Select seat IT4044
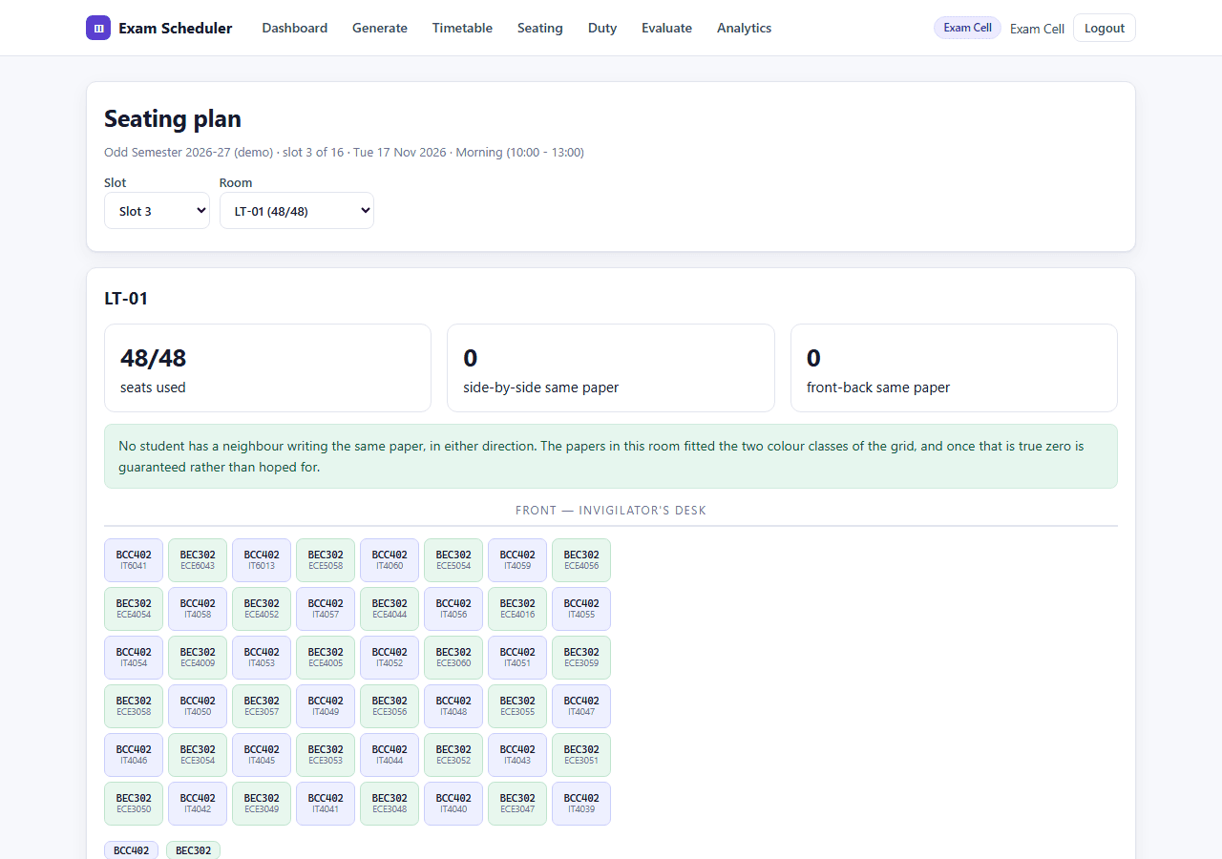 click(390, 755)
